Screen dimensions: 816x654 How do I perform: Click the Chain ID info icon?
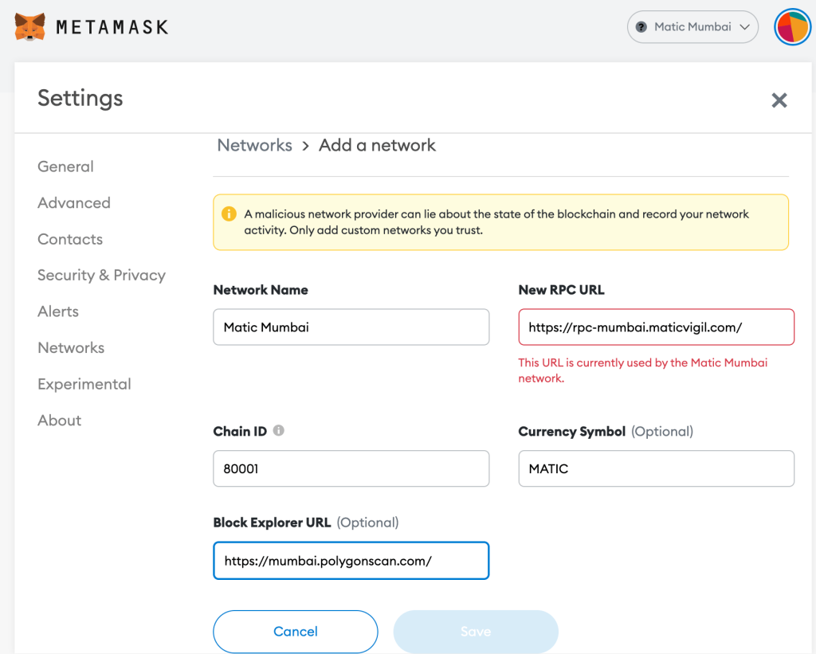tap(278, 430)
